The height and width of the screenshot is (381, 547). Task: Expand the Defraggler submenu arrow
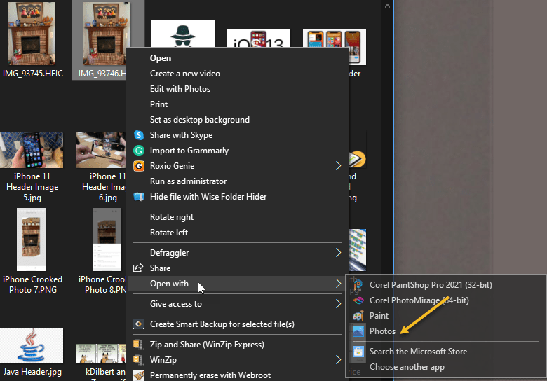point(338,252)
